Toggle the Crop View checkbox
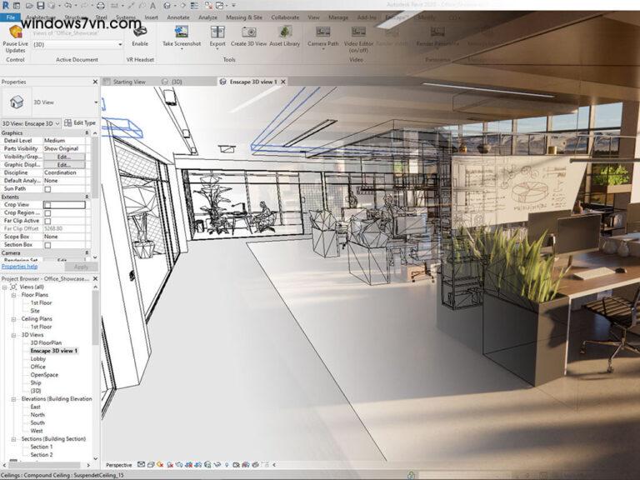The height and width of the screenshot is (480, 640). click(x=47, y=205)
